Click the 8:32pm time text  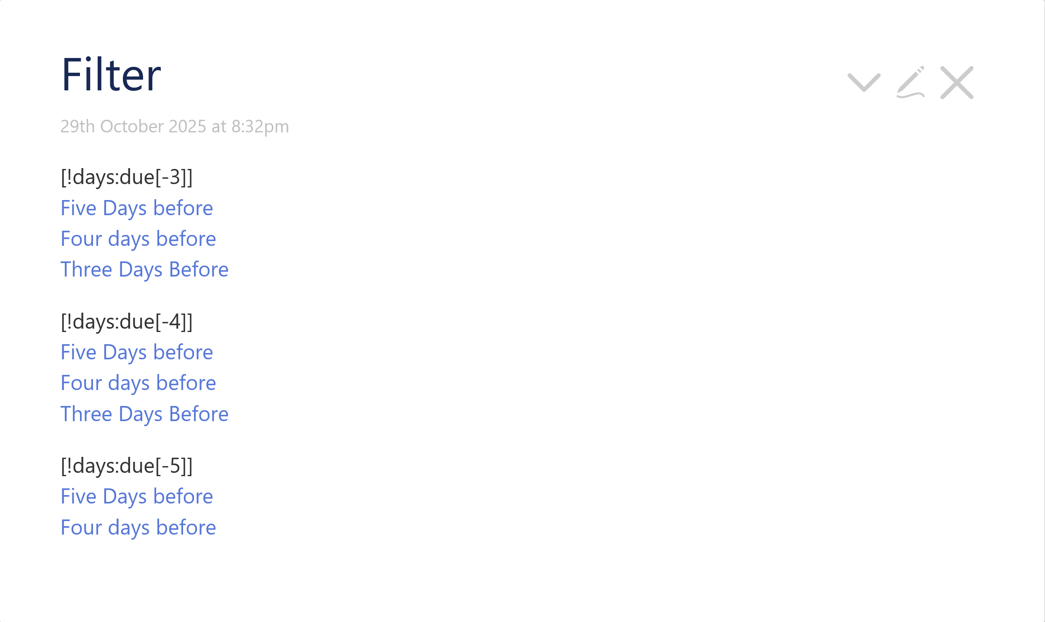[260, 127]
